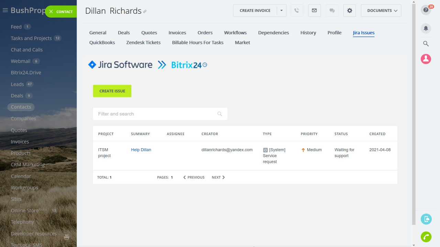The height and width of the screenshot is (247, 440).
Task: Open Feed in left sidebar
Action: [x=16, y=27]
